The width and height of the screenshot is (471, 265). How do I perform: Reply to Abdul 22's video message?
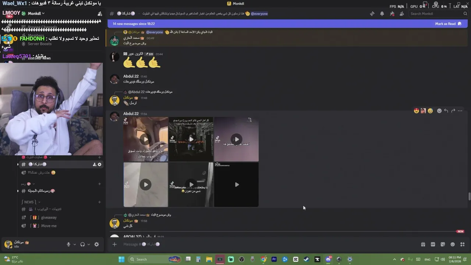point(446,111)
